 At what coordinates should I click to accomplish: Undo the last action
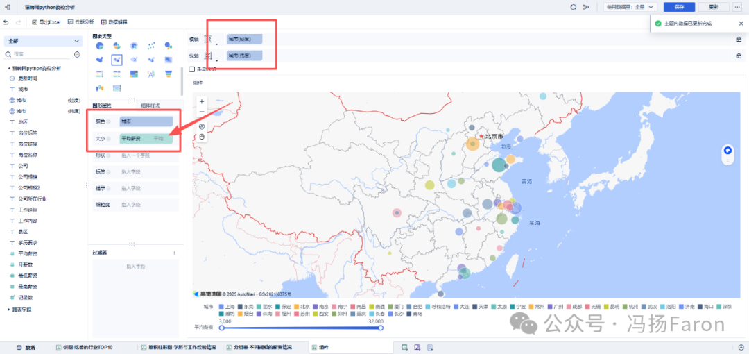[6, 22]
